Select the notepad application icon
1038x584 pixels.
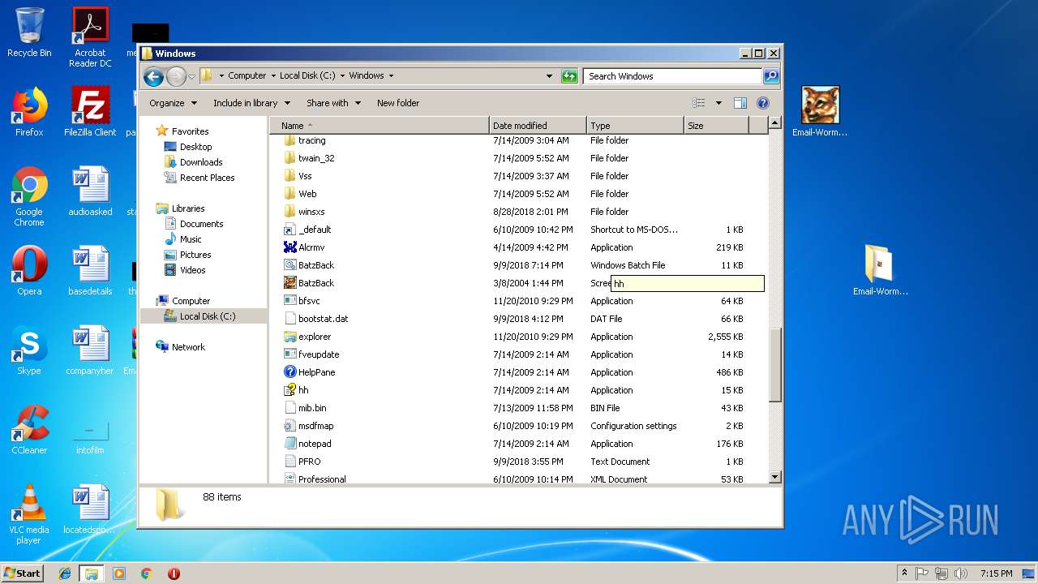point(290,444)
